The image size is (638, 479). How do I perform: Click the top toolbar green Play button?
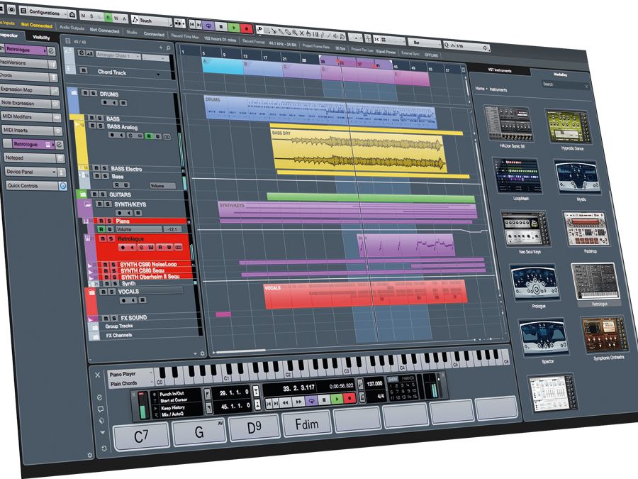coord(233,28)
